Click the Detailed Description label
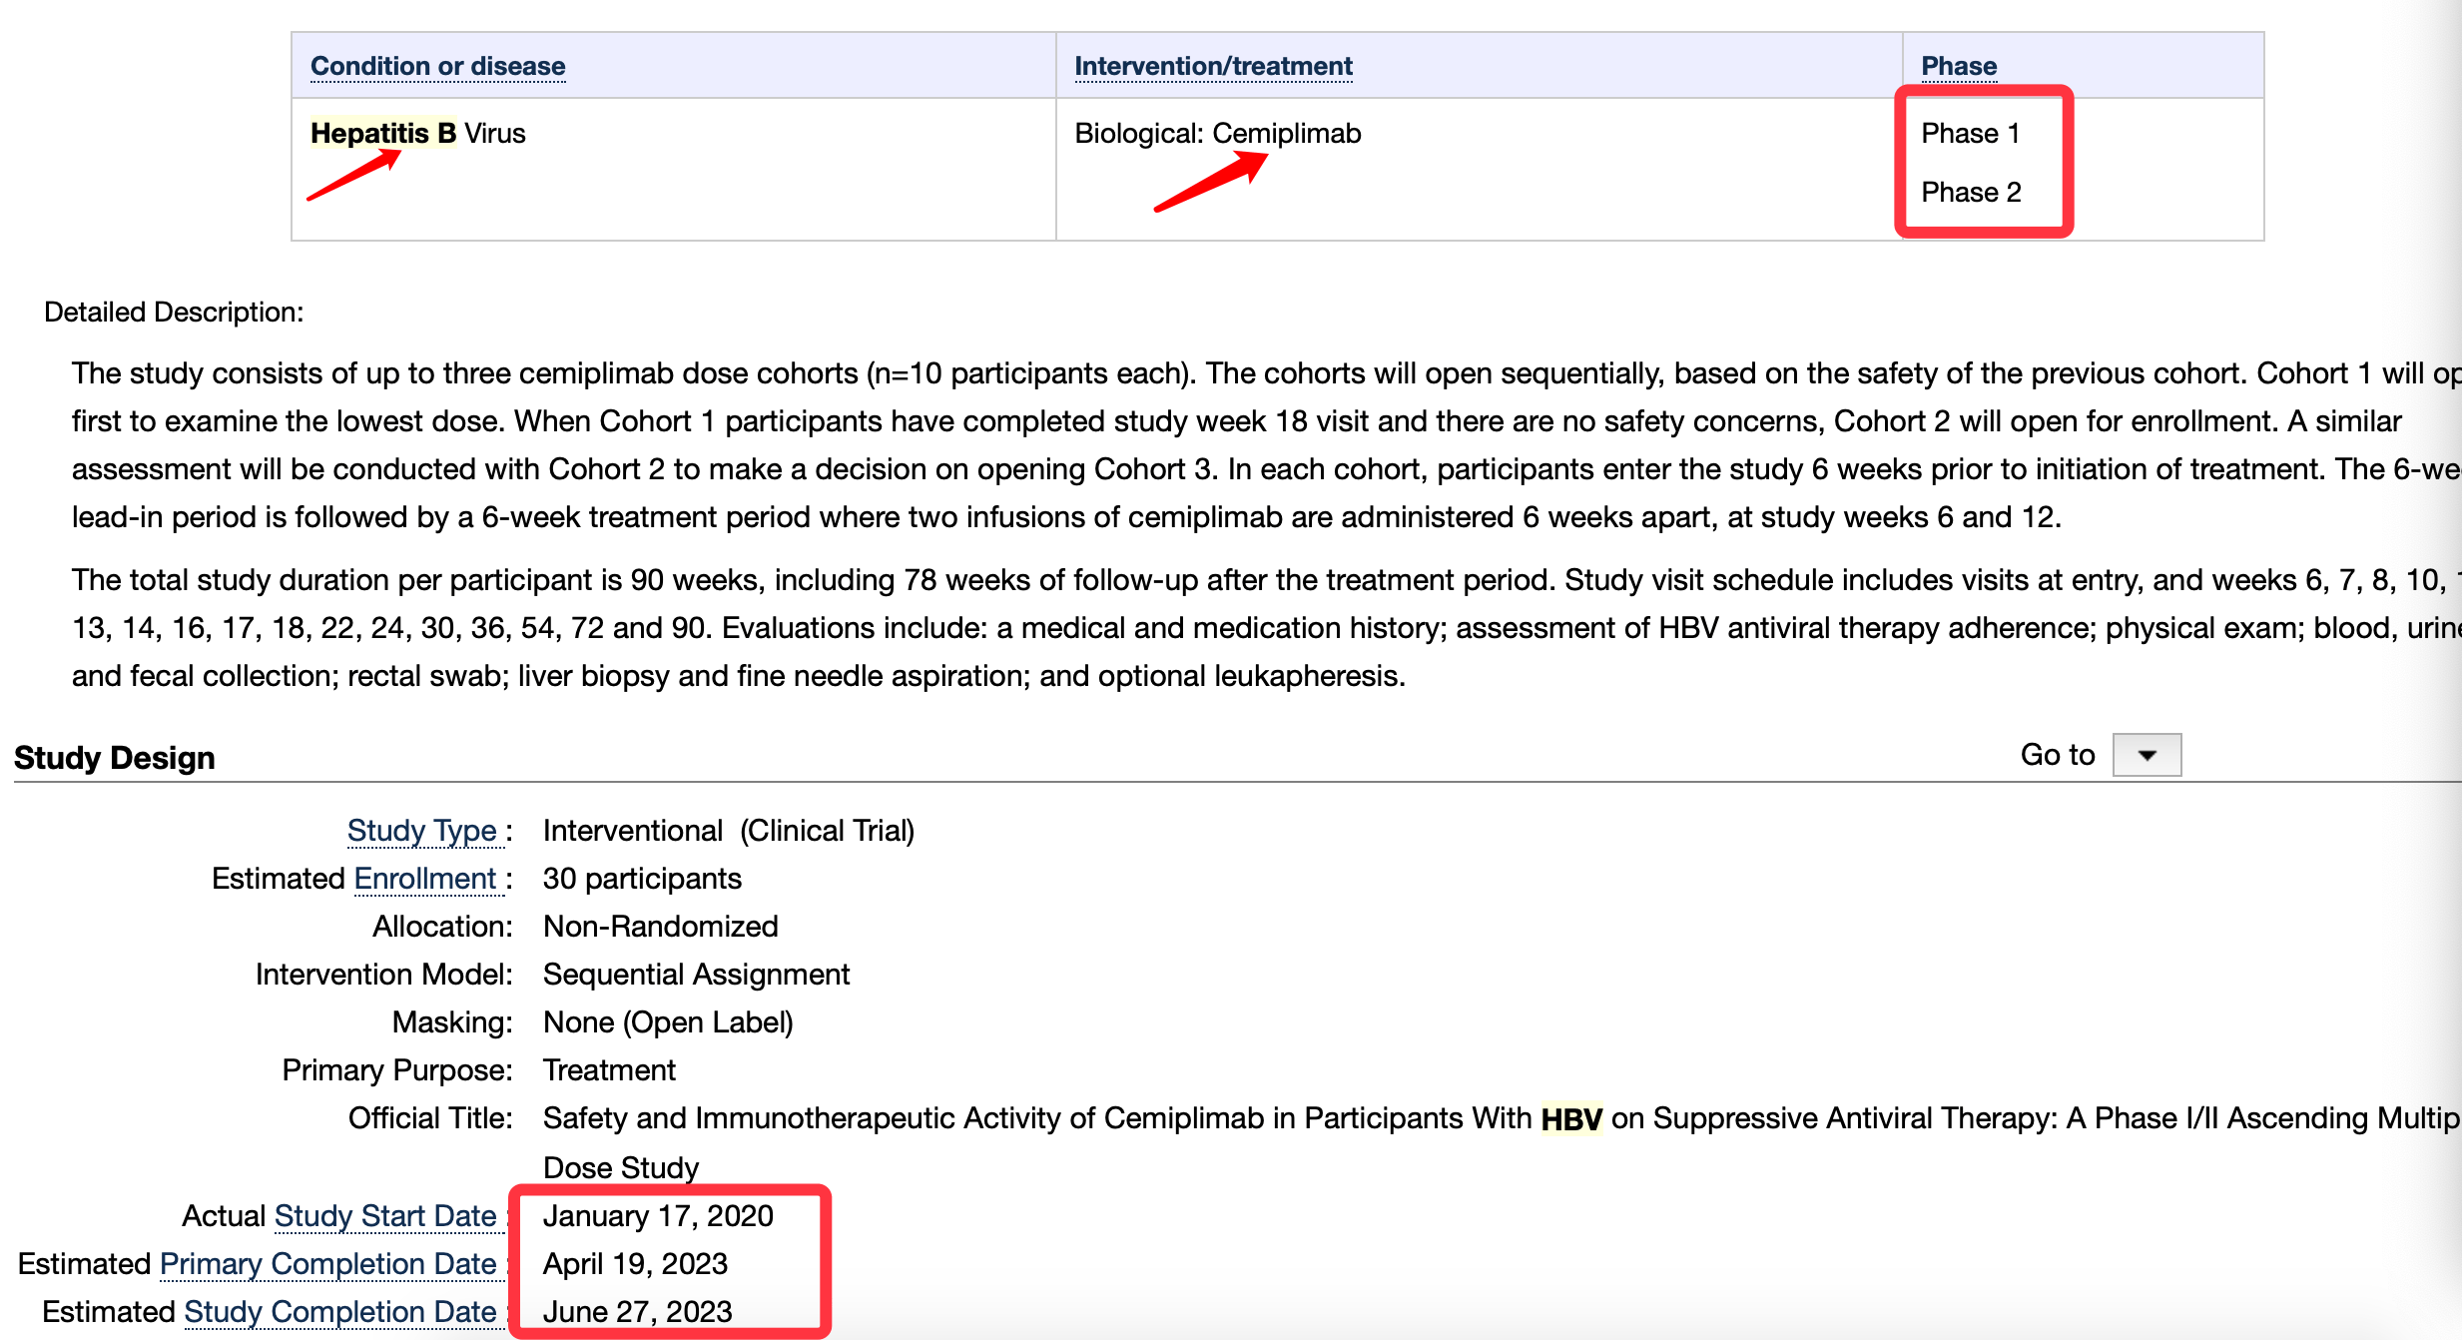Screen dimensions: 2462x1340 click(174, 313)
